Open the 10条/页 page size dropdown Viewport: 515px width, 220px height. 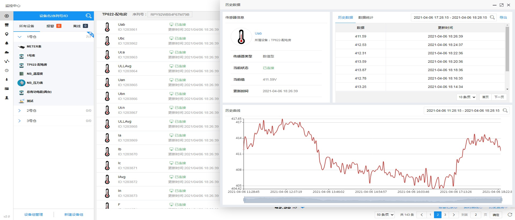point(467,97)
